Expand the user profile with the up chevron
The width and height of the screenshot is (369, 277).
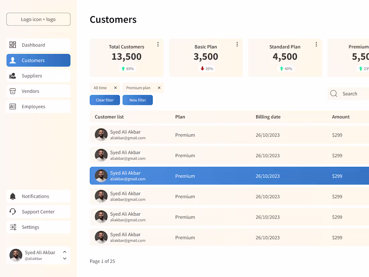64,252
